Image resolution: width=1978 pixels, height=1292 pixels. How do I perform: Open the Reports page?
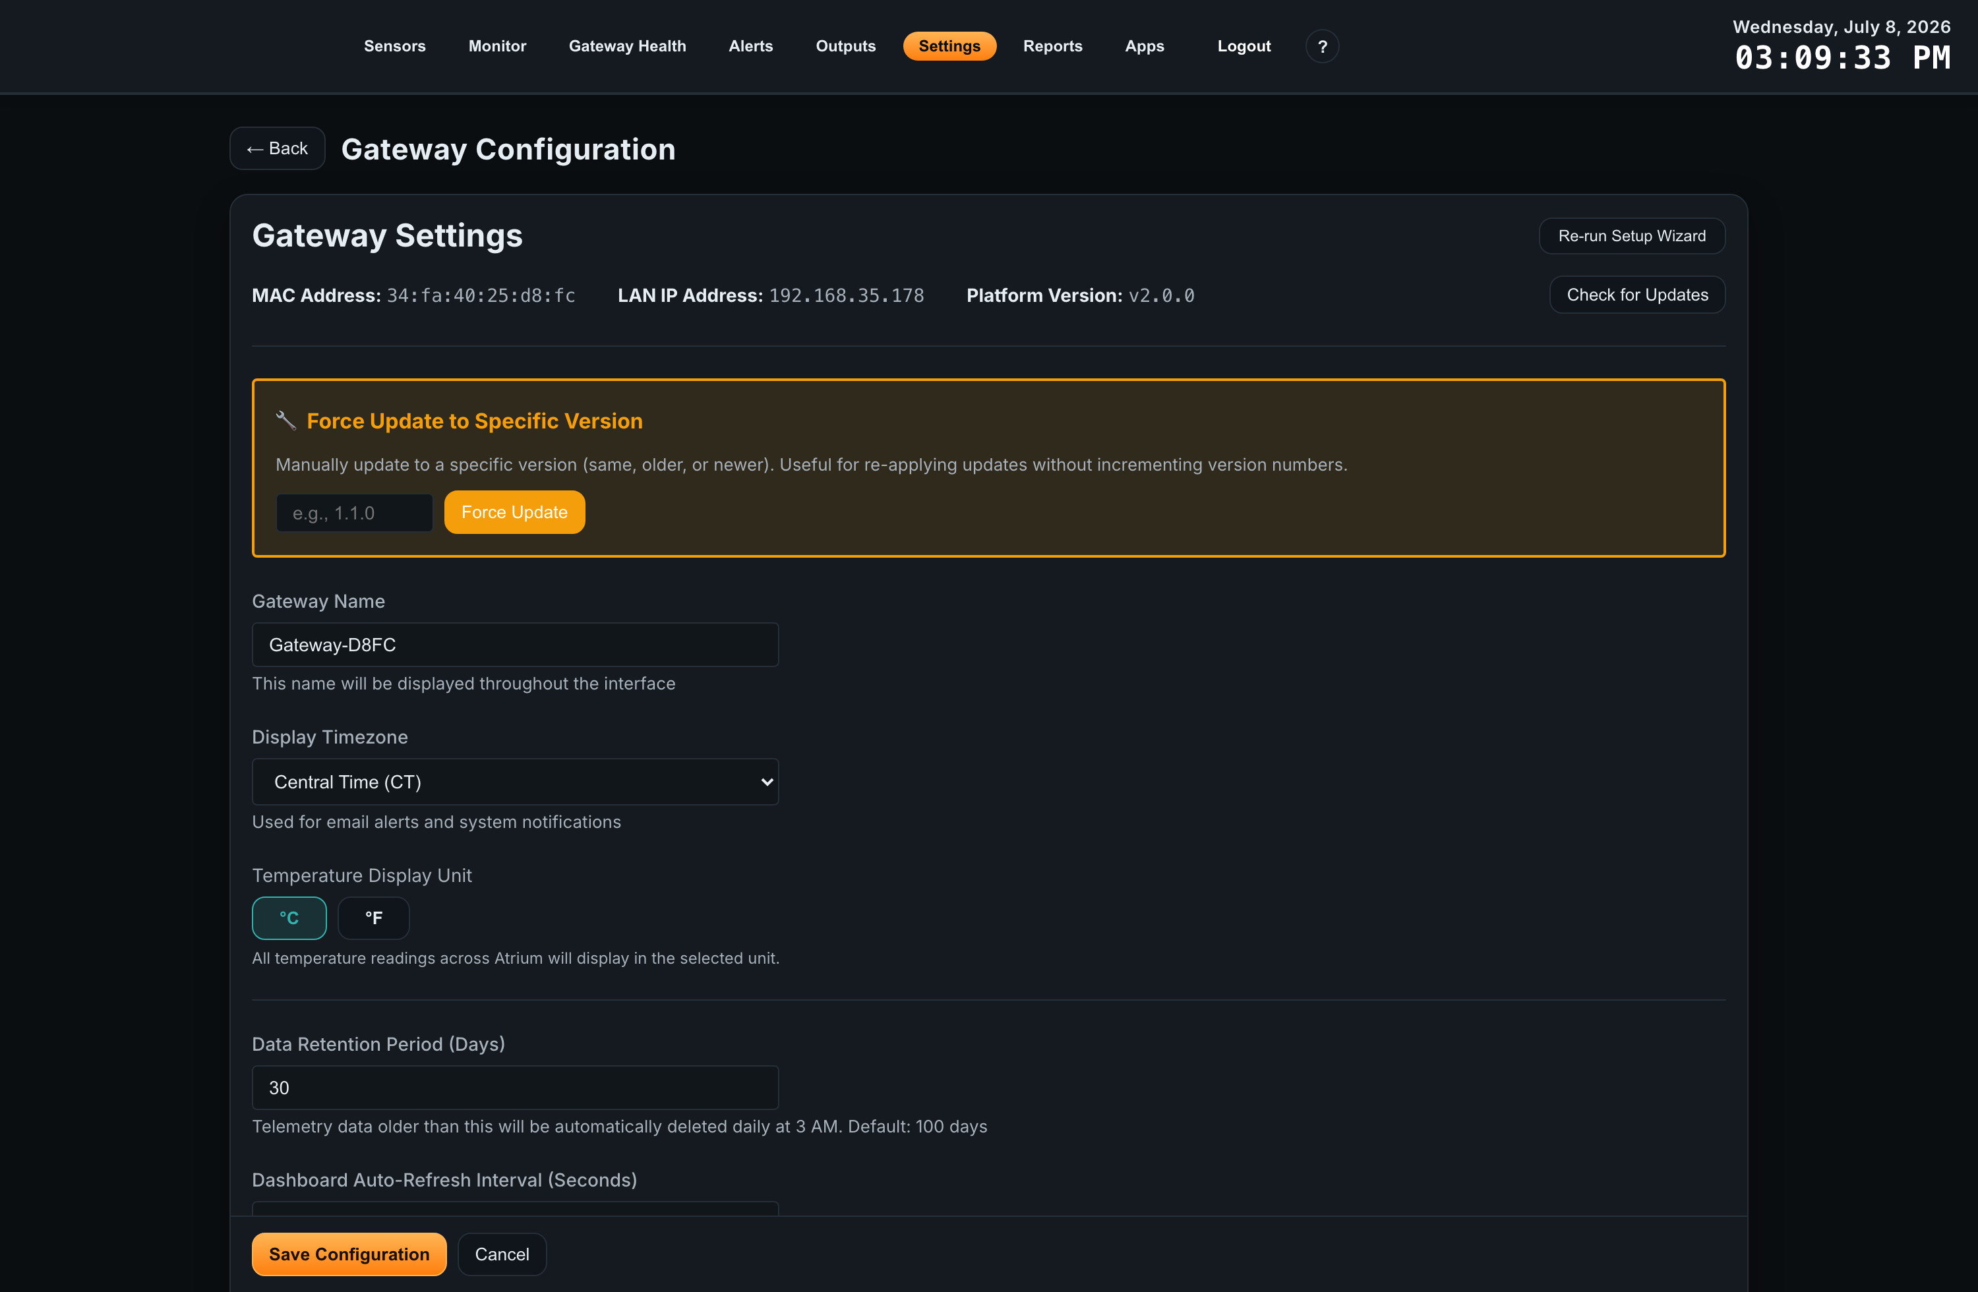tap(1052, 47)
